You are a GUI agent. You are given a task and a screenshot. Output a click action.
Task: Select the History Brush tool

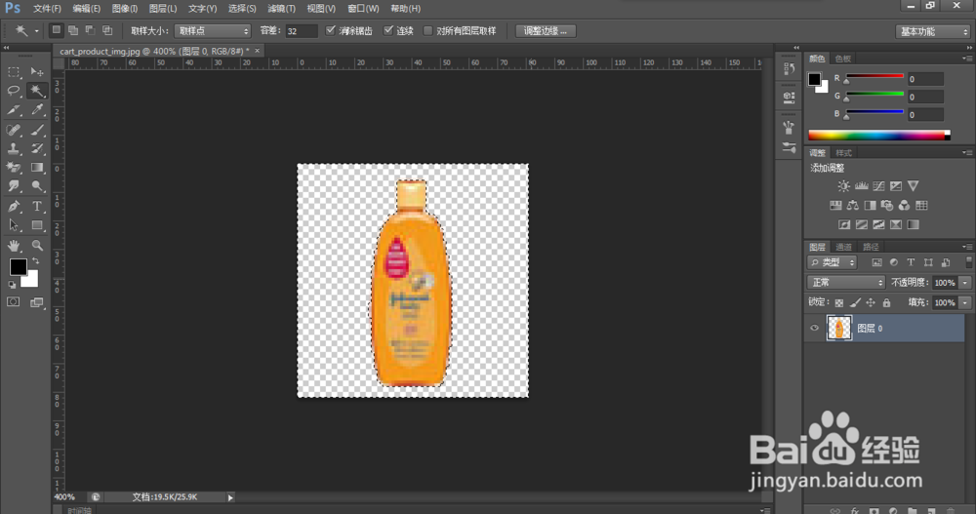pos(37,148)
